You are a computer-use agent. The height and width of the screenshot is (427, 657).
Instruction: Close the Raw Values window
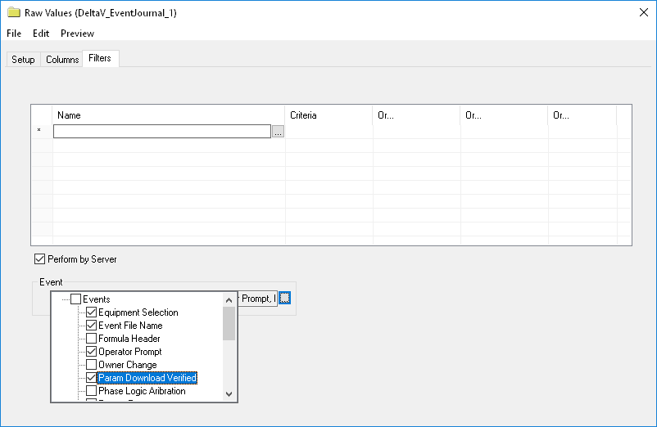coord(644,12)
